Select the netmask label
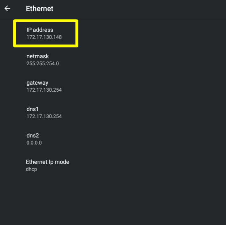The width and height of the screenshot is (226, 225). 37,56
